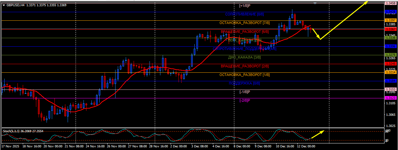Click the 1.3025 price scale value
This screenshot has height=150, width=398.
tap(390, 126)
